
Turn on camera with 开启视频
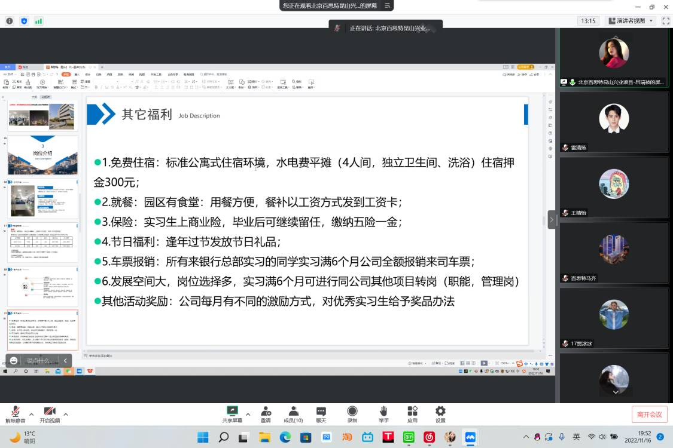pyautogui.click(x=50, y=414)
